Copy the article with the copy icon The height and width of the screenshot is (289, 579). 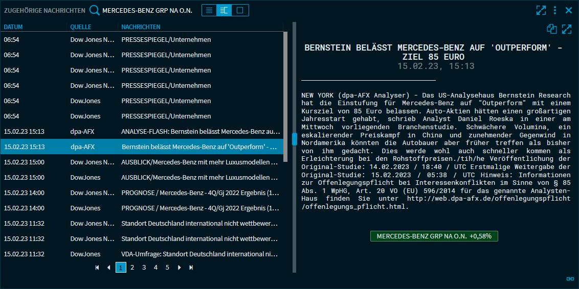(551, 29)
